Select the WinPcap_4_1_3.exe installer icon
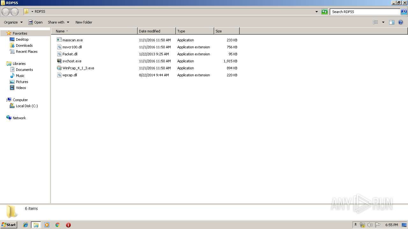The width and height of the screenshot is (408, 229). (x=59, y=68)
